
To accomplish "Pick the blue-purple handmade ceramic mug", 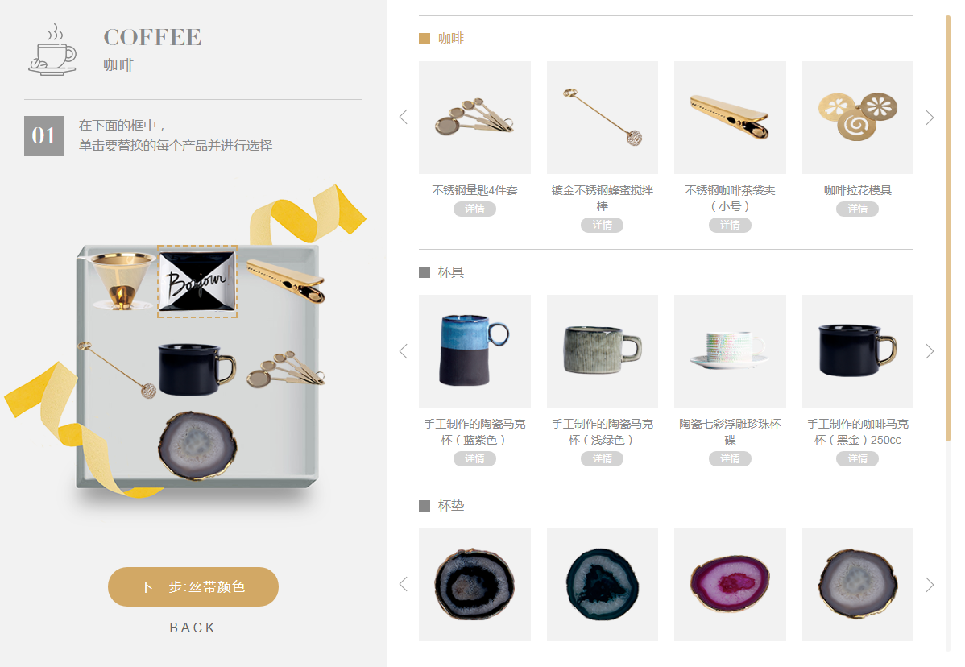I will (x=474, y=350).
